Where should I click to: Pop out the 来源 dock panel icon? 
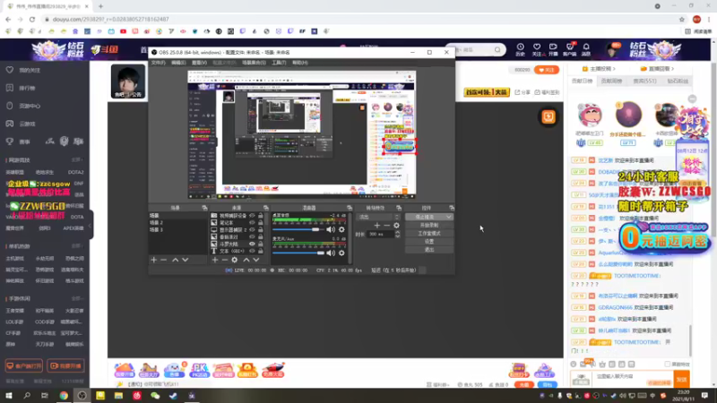(265, 208)
